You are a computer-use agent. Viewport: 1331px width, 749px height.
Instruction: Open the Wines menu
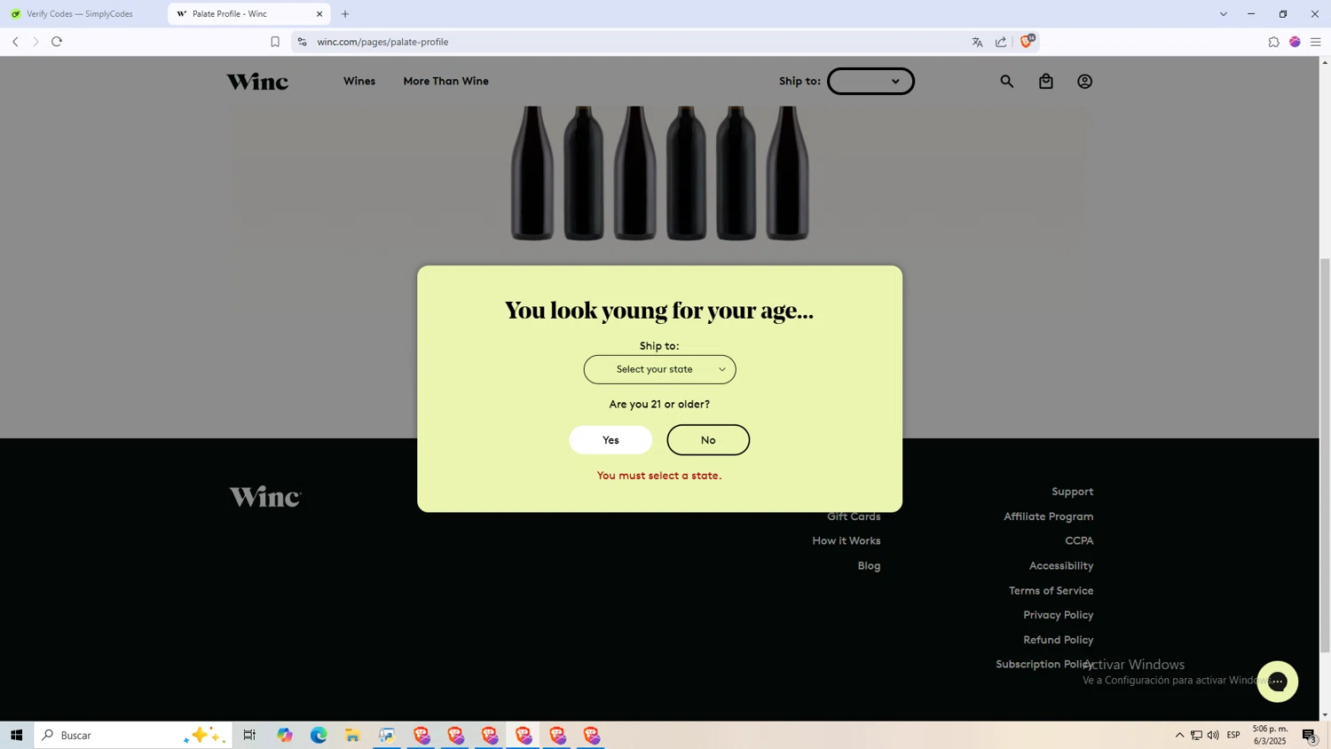[x=359, y=82]
